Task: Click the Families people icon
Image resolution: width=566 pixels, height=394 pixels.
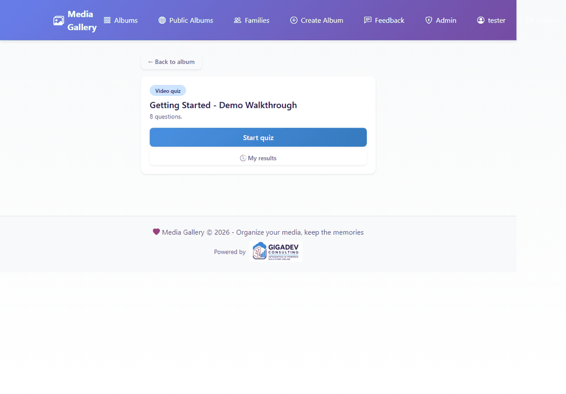Action: 237,20
